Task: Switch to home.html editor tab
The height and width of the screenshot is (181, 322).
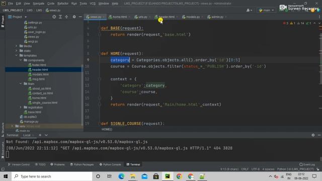Action: (120, 17)
